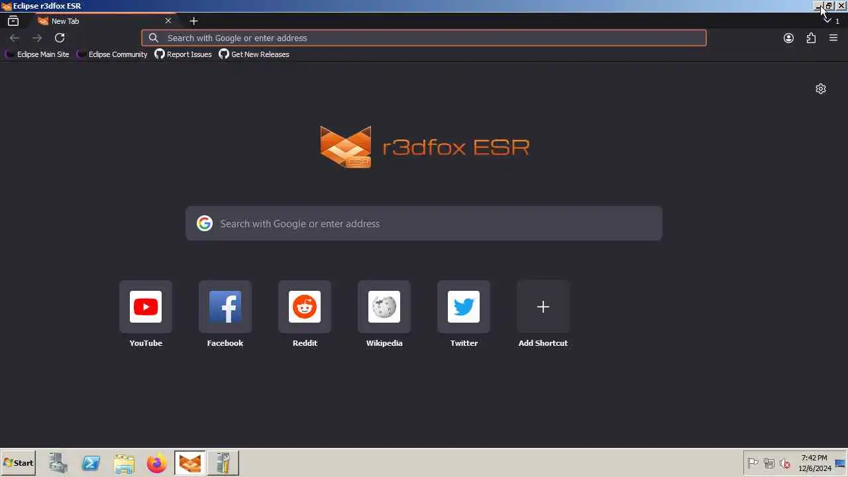Click the YouTube label text
This screenshot has height=477, width=848.
(x=146, y=343)
